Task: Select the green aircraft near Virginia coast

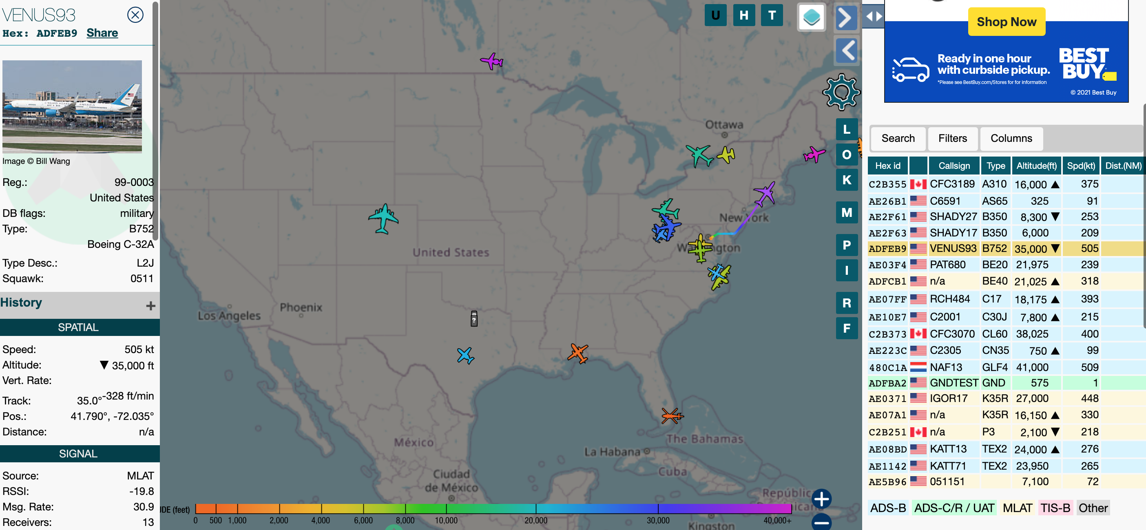Action: (721, 278)
